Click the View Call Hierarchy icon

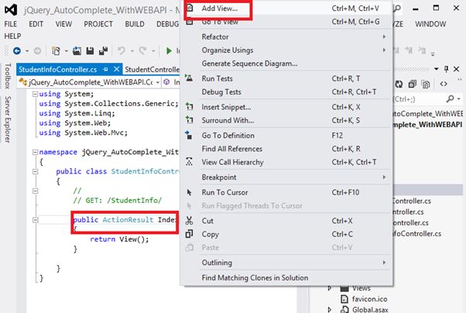189,162
